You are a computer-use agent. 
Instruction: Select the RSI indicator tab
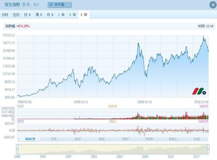(x=54, y=139)
